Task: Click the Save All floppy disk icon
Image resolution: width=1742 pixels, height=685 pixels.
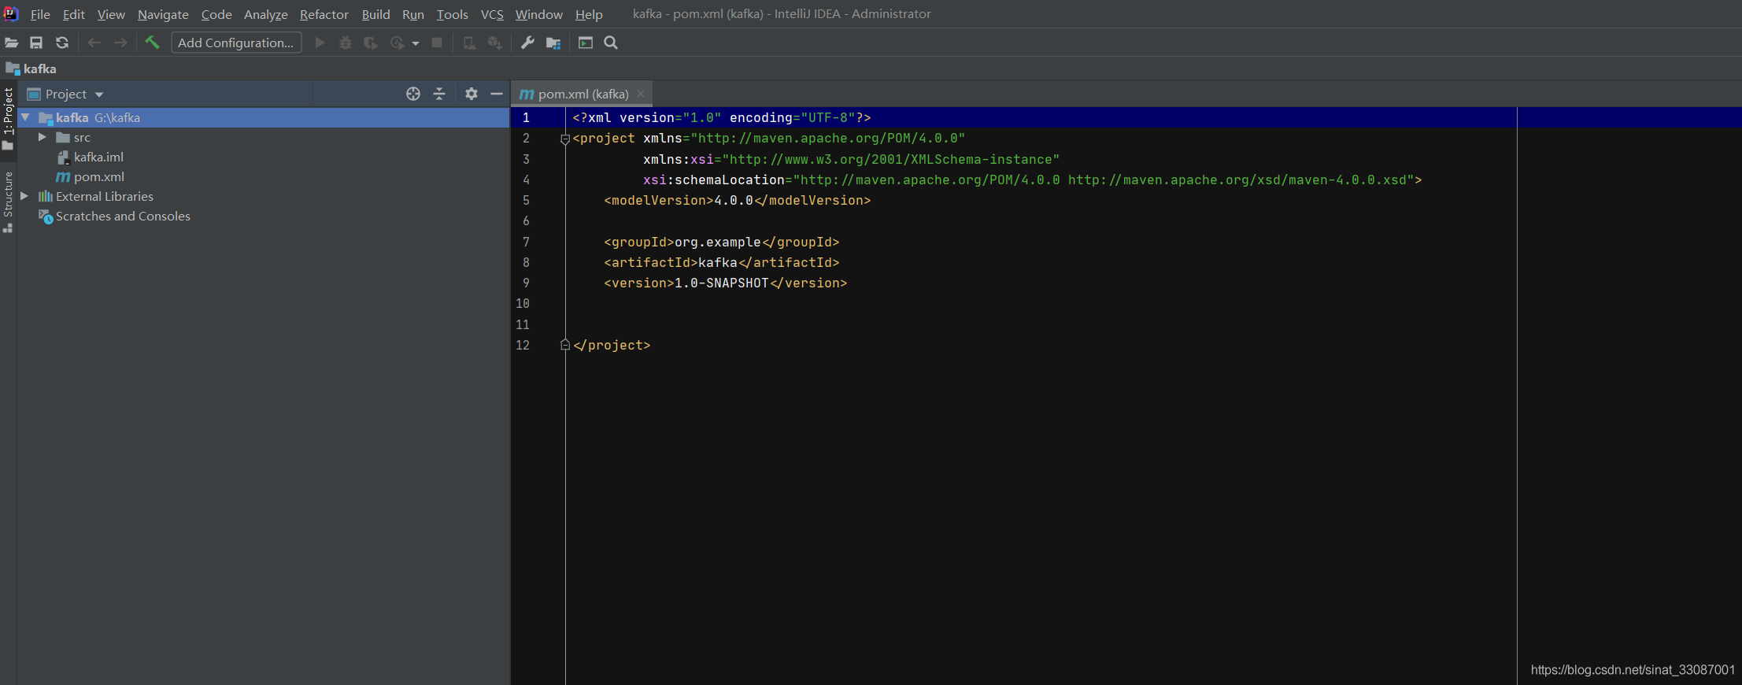Action: tap(36, 43)
